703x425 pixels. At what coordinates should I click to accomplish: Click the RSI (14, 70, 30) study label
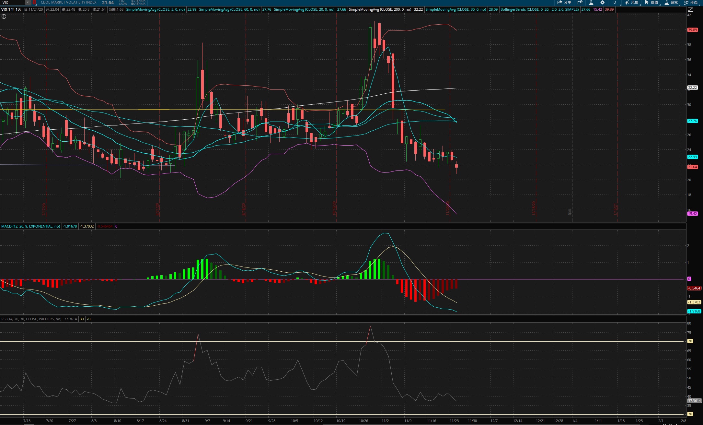tap(31, 319)
